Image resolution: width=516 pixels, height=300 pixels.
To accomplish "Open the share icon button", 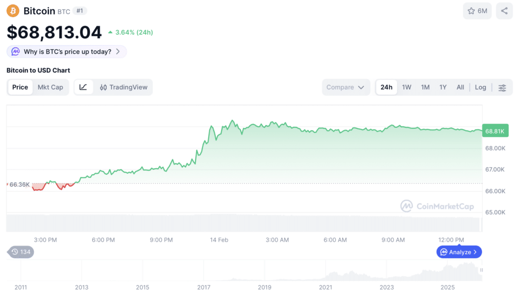I will pos(504,11).
